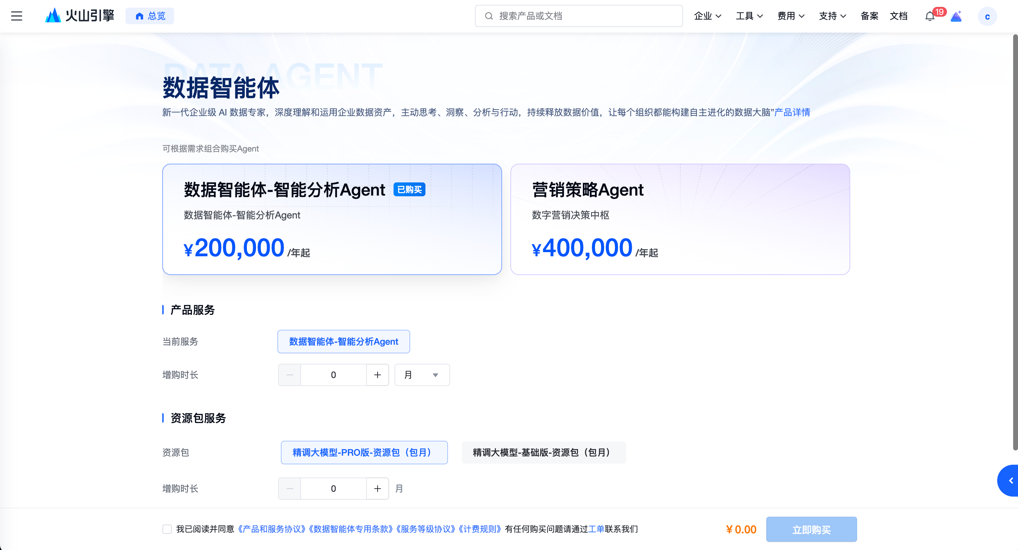Expand the 费用 menu
Viewport: 1018px width, 550px height.
(791, 16)
